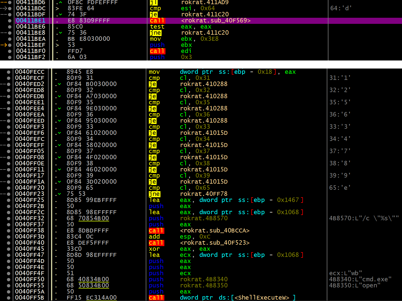Follow the underlined EC314A00 ShellExecuteW pointer bytes
This screenshot has width=402, height=301.
[101, 298]
